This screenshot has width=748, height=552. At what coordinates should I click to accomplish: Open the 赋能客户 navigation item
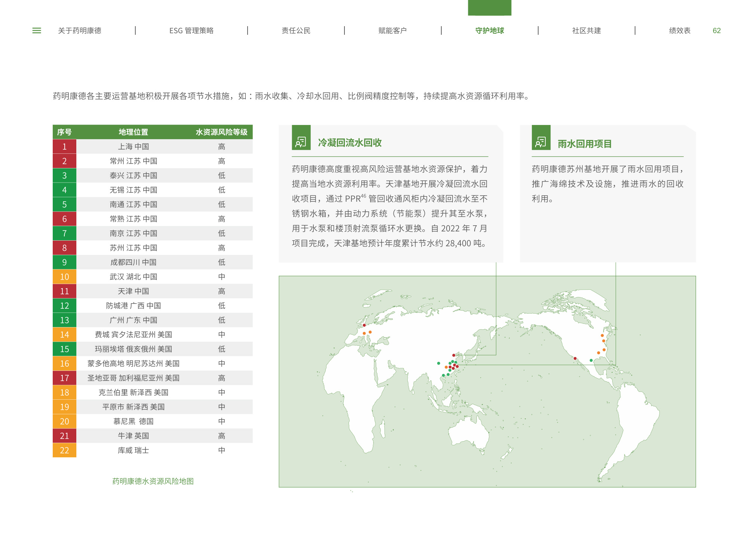coord(392,31)
